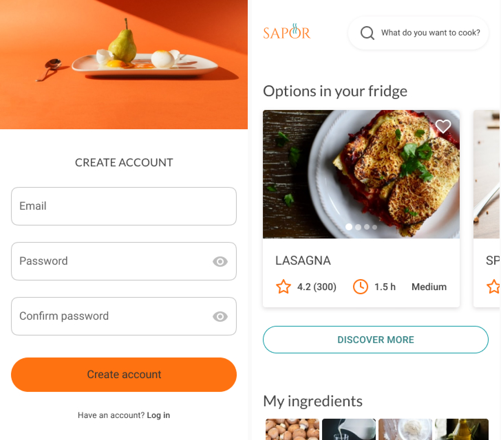Show the Confirm password field text
The height and width of the screenshot is (440, 501).
click(221, 316)
